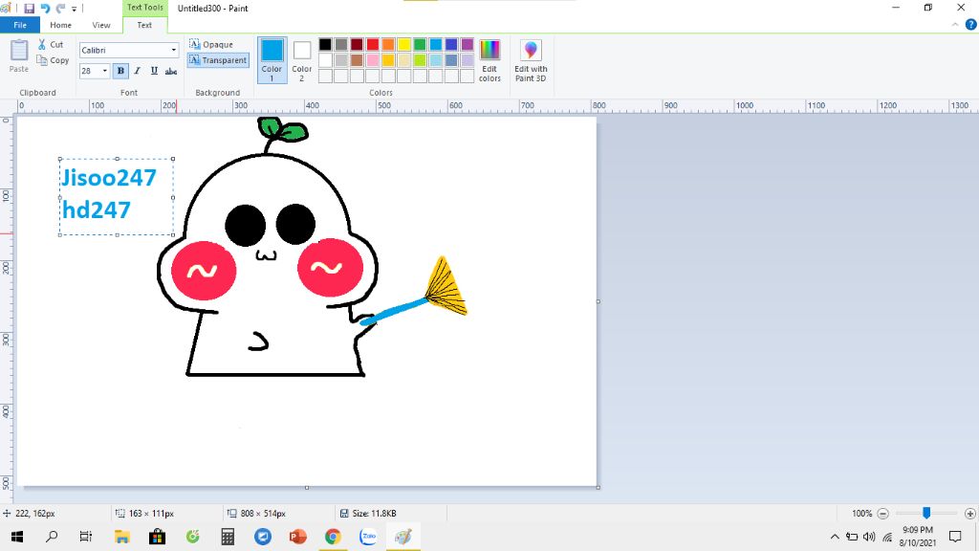979x551 pixels.
Task: Click the zoom slider handle
Action: (x=926, y=513)
